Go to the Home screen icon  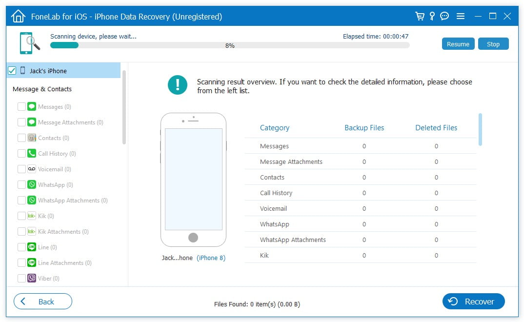pos(18,16)
